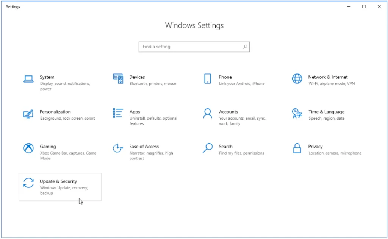Click the Privacy padlock icon
Image resolution: width=388 pixels, height=239 pixels.
[x=297, y=148]
